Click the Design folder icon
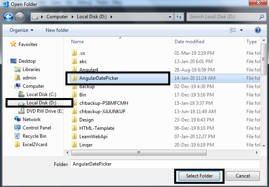This screenshot has width=269, height=187. [x=74, y=120]
